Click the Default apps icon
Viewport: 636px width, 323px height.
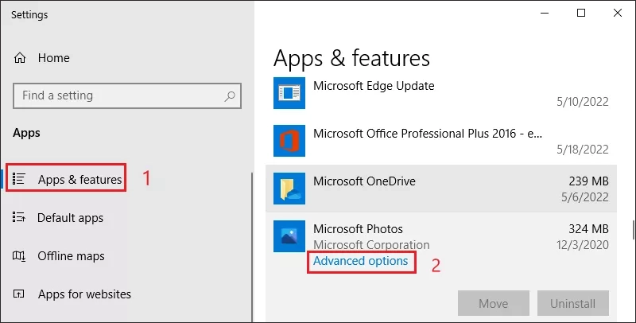(18, 217)
